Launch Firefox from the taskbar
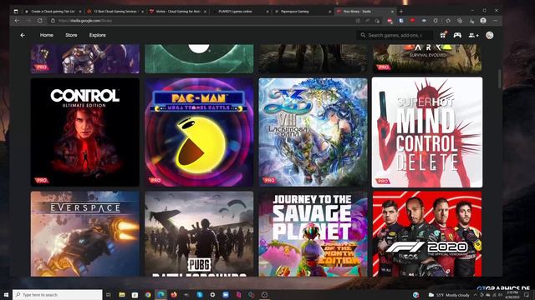This screenshot has width=535, height=300. (x=174, y=294)
